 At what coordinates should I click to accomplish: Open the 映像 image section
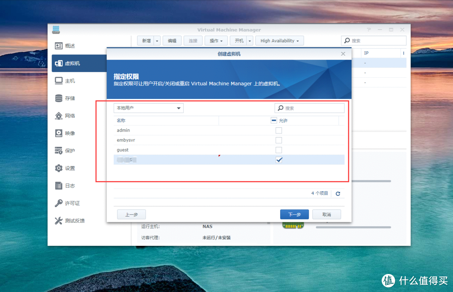70,133
